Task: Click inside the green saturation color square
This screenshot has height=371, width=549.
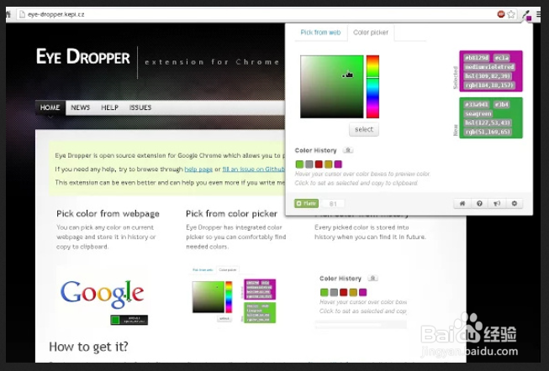Action: [x=332, y=86]
